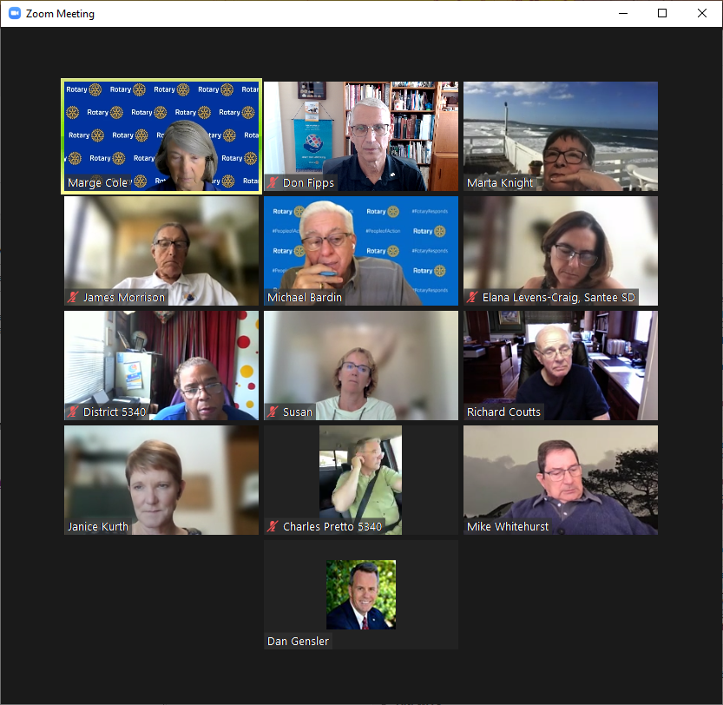This screenshot has width=723, height=705.
Task: Maximize the Zoom Meeting window
Action: [x=662, y=13]
